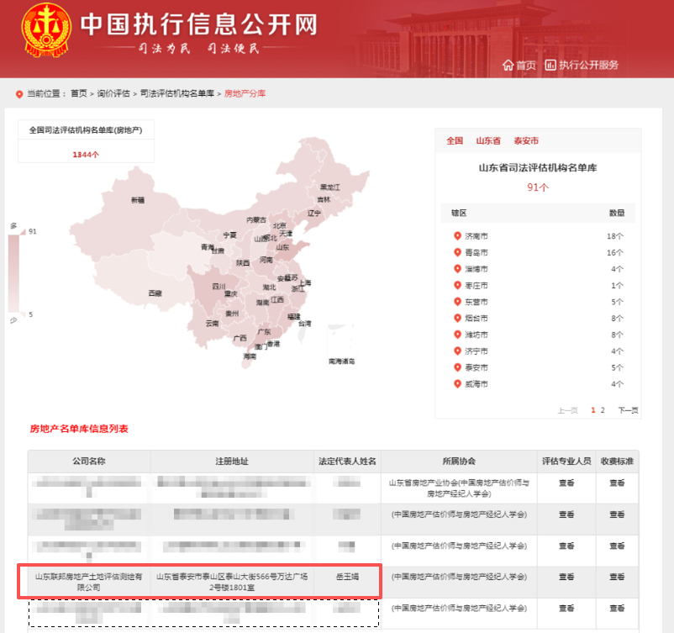674x633 pixels.
Task: Open 司法评估机构名单库 breadcrumb link
Action: tap(177, 94)
